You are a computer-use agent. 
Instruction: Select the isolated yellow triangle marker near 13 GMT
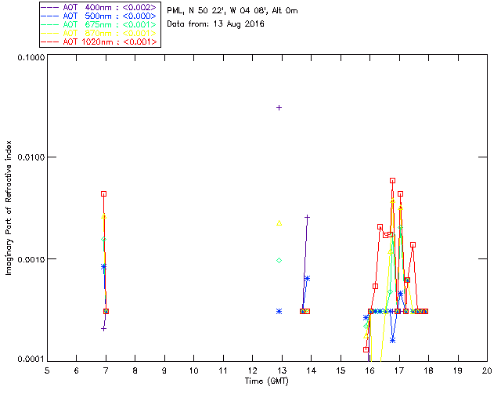point(279,223)
